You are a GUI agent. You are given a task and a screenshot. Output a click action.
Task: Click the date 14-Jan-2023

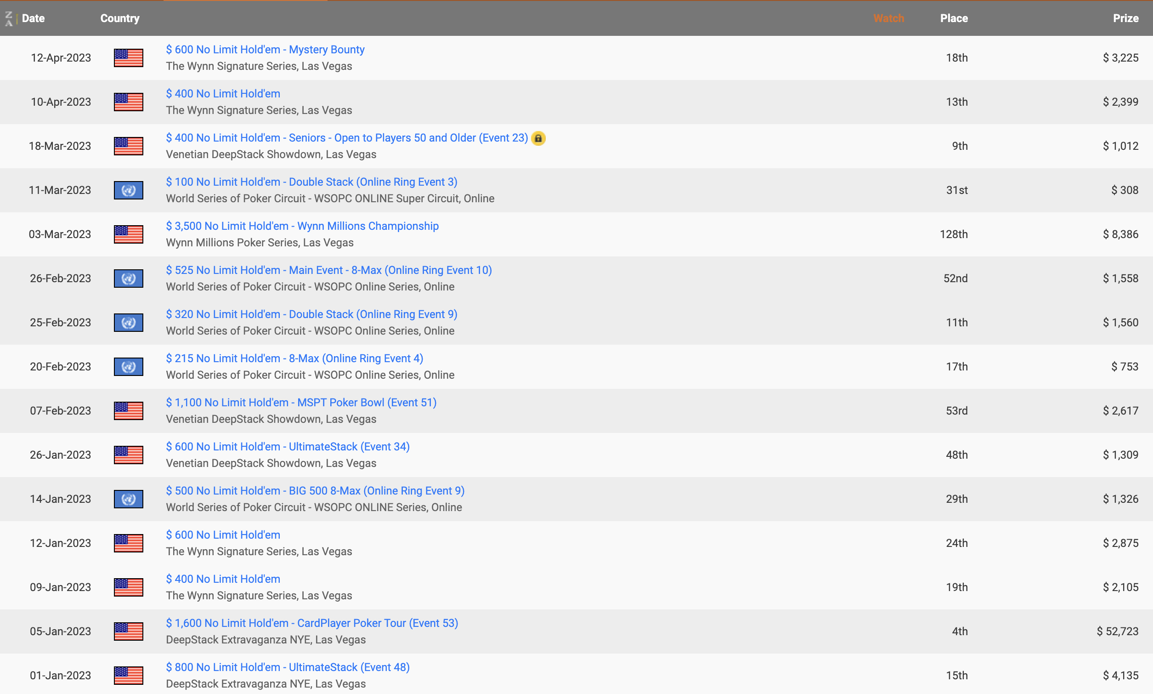pos(60,499)
